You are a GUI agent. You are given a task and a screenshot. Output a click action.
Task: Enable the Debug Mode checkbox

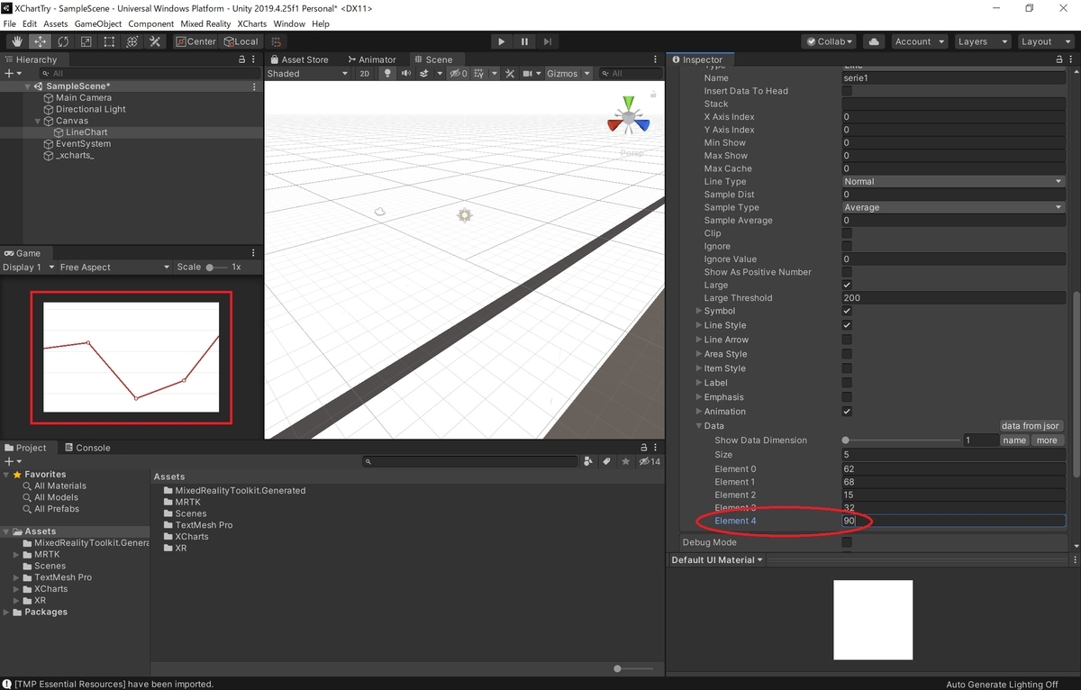[x=847, y=541]
